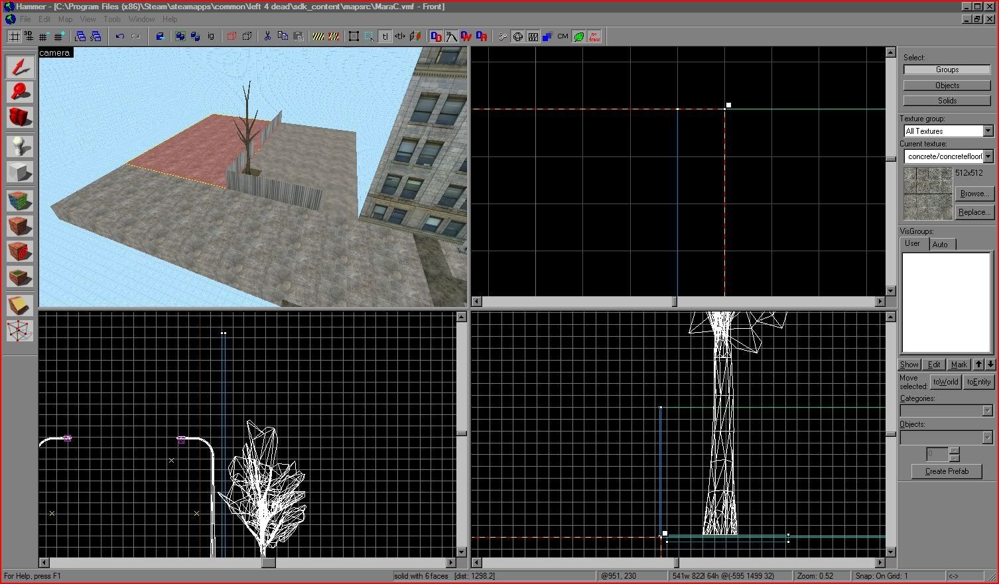Open the Tools menu

tap(112, 19)
